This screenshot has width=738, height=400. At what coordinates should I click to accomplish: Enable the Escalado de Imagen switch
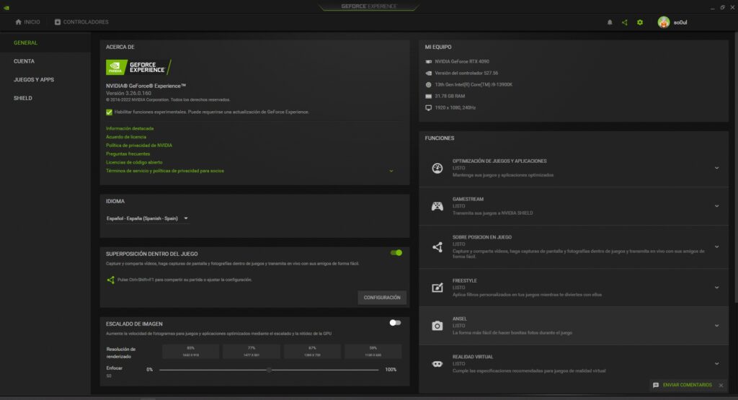(395, 323)
